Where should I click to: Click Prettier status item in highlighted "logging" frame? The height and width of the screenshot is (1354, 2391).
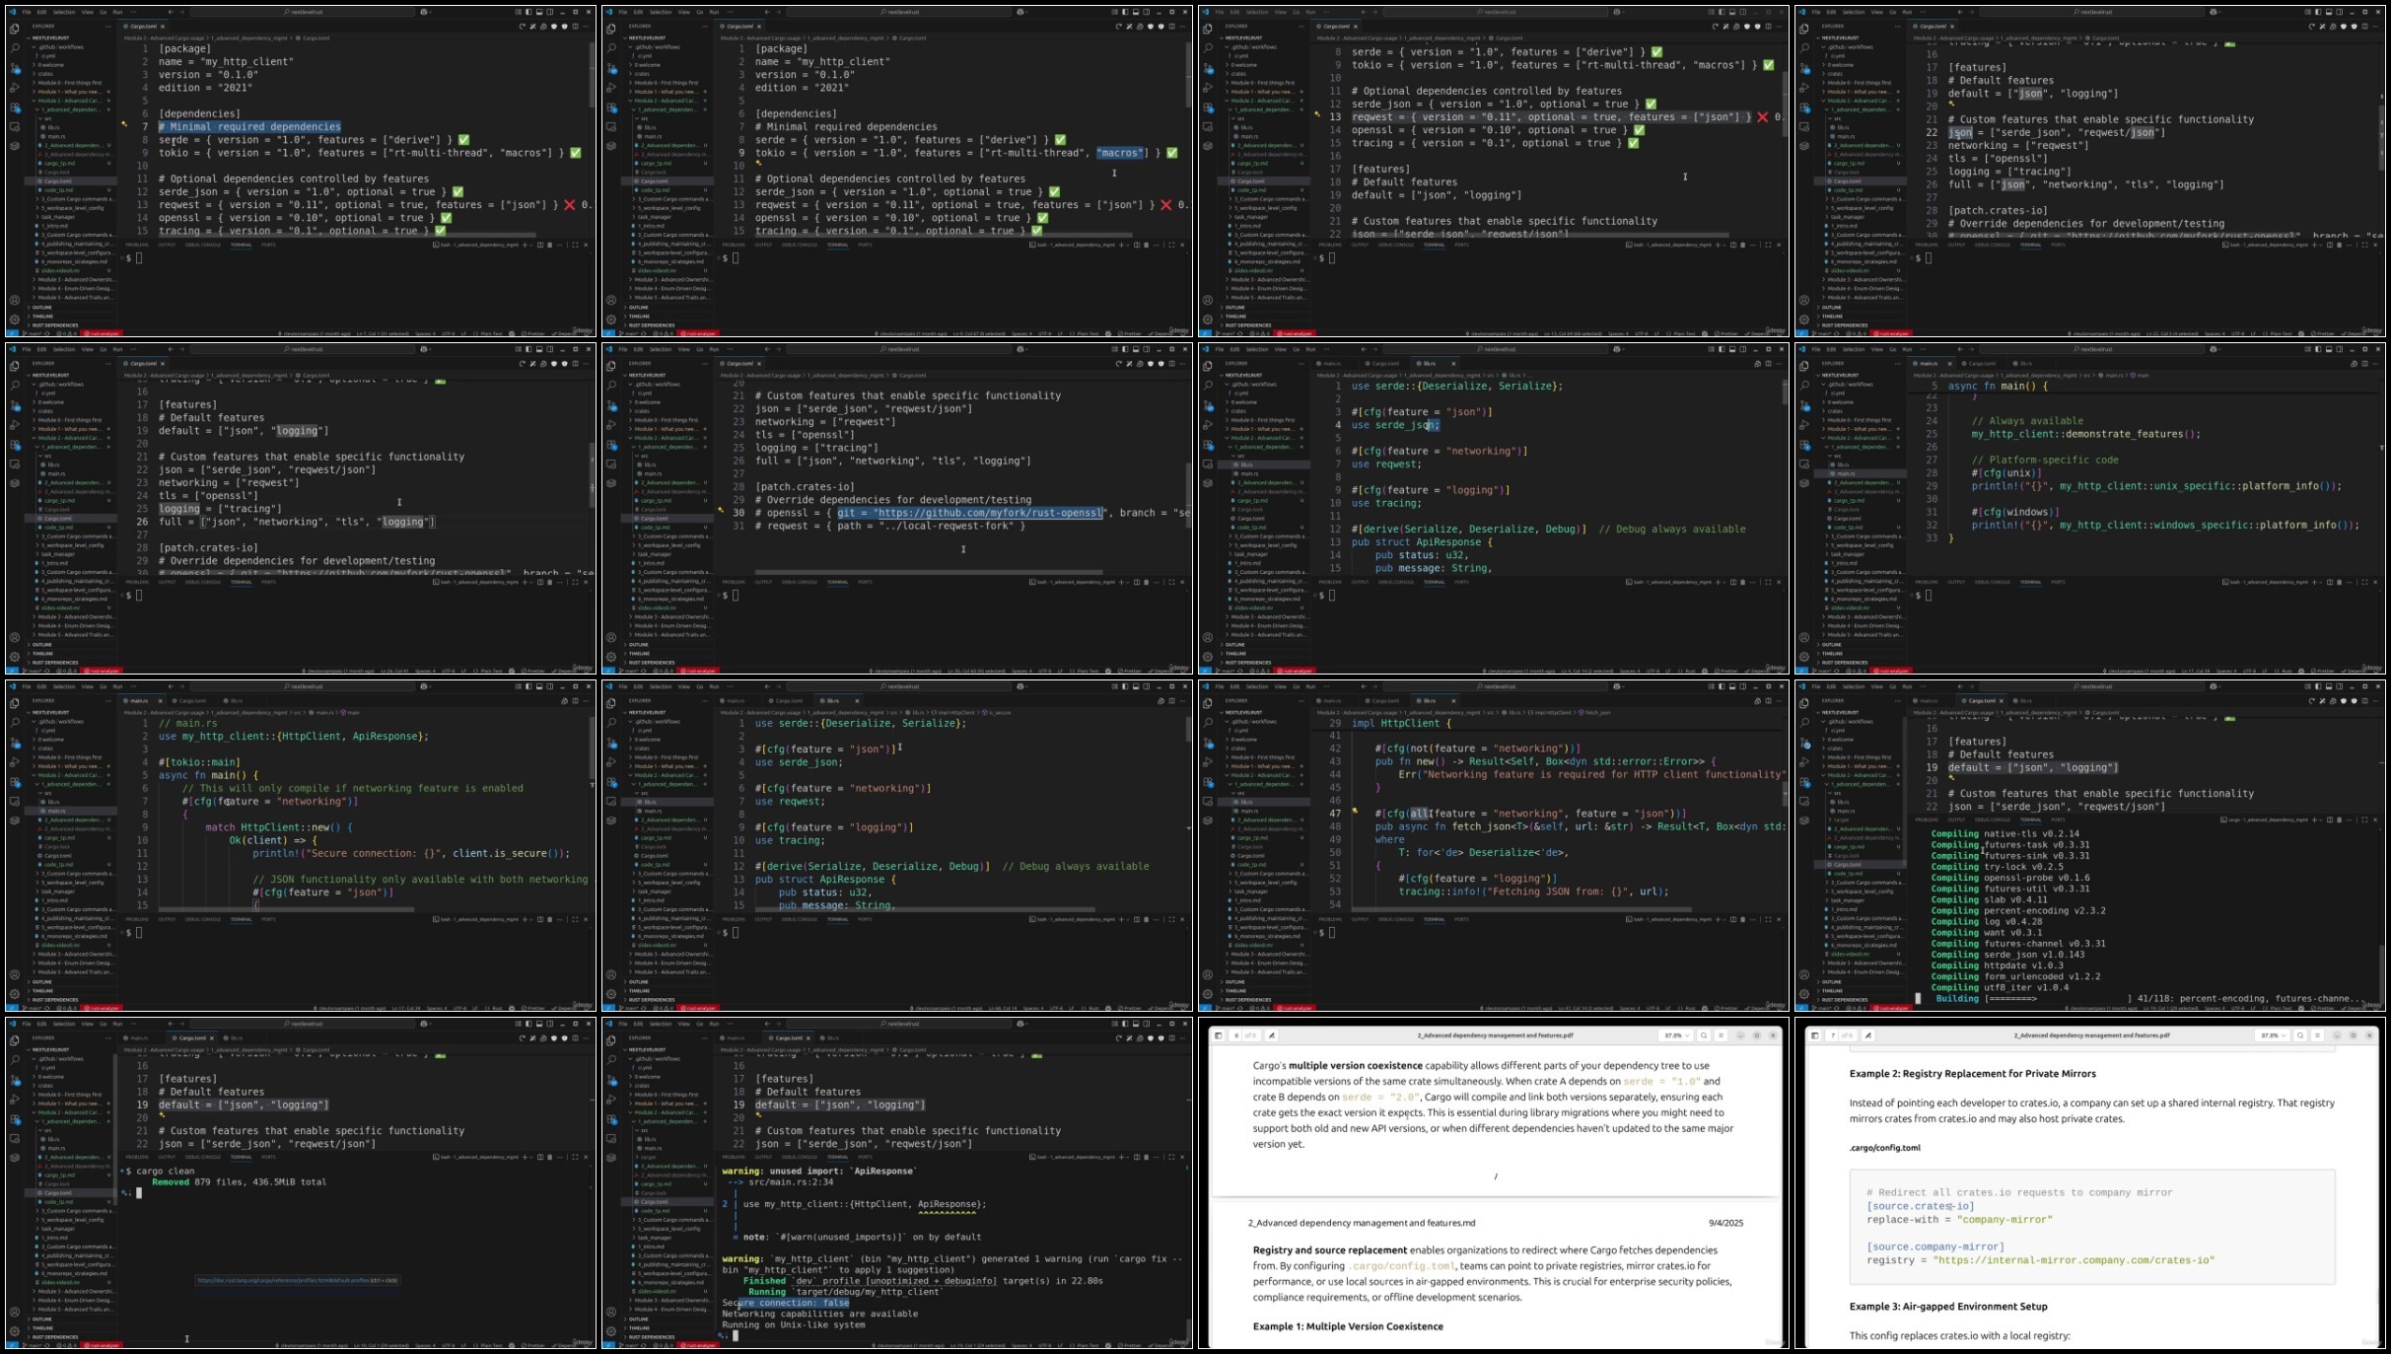(x=534, y=671)
